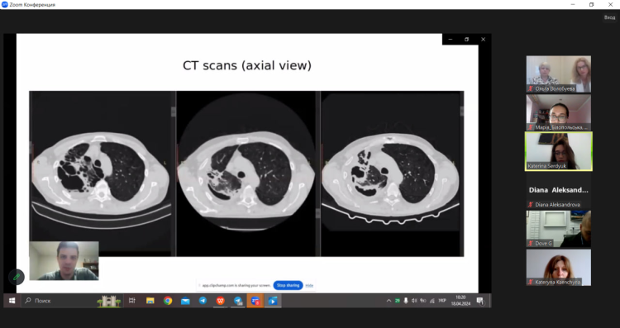Select the Dove G participant video tile
Viewport: 620px width, 328px height.
558,228
